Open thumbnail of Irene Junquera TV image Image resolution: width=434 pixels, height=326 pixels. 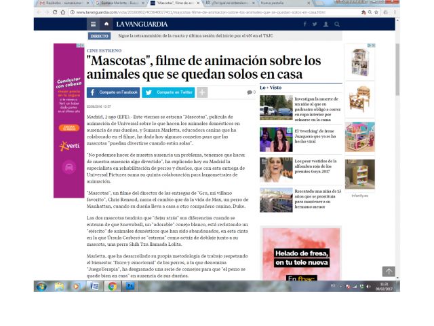[276, 139]
